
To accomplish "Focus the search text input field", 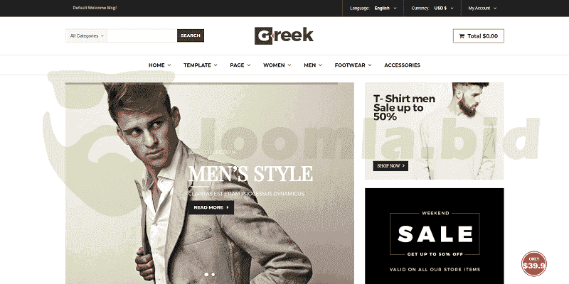I will (x=142, y=36).
